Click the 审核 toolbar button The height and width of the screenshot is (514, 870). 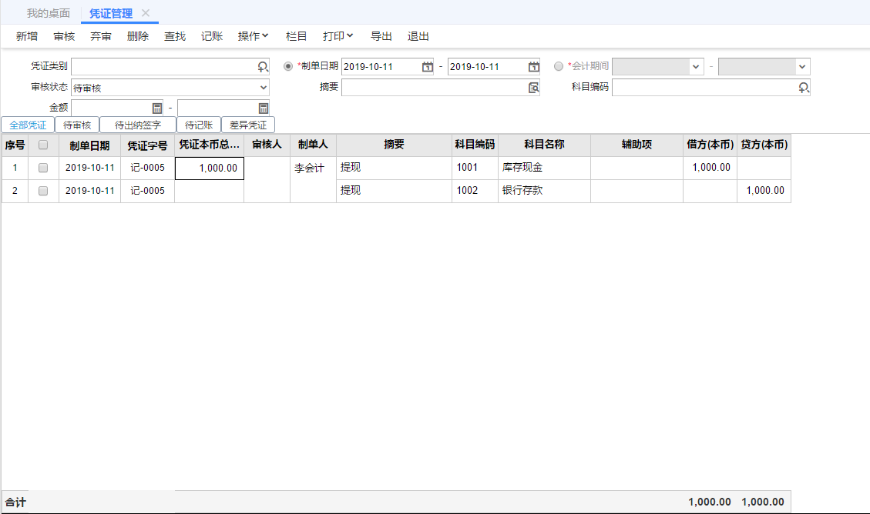pos(64,36)
